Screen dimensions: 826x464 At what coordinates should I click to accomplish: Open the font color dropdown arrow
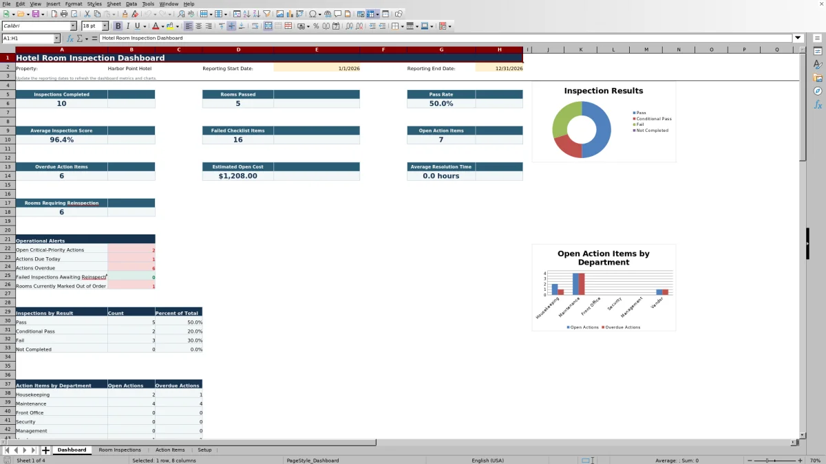tap(162, 26)
